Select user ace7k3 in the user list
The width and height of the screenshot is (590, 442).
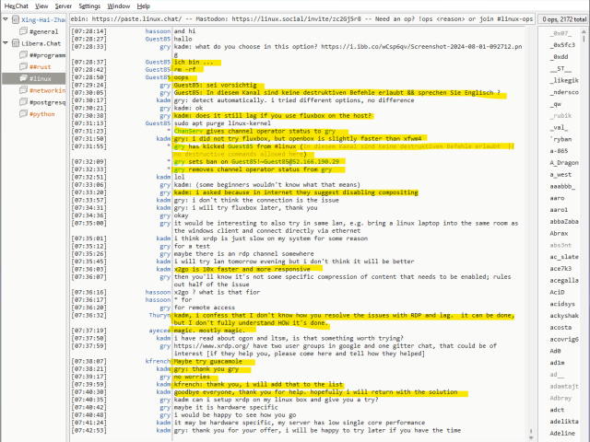point(560,268)
